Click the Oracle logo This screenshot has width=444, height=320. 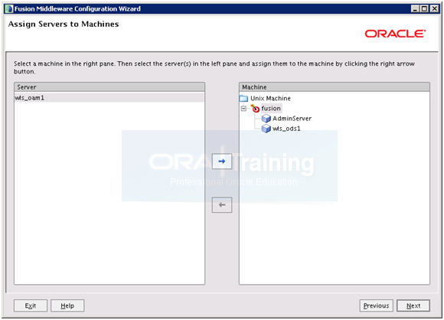(x=395, y=34)
